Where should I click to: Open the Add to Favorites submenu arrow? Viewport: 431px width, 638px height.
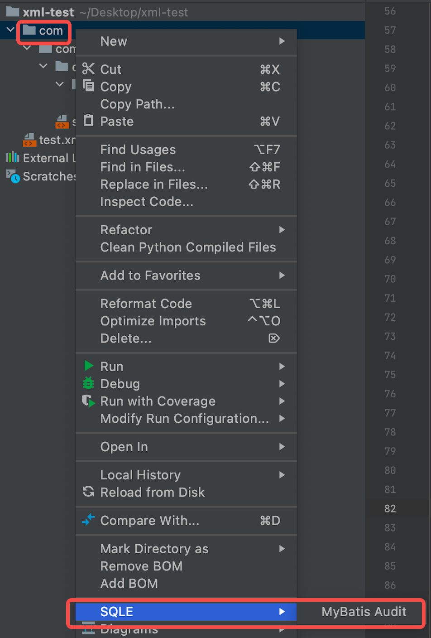click(282, 275)
